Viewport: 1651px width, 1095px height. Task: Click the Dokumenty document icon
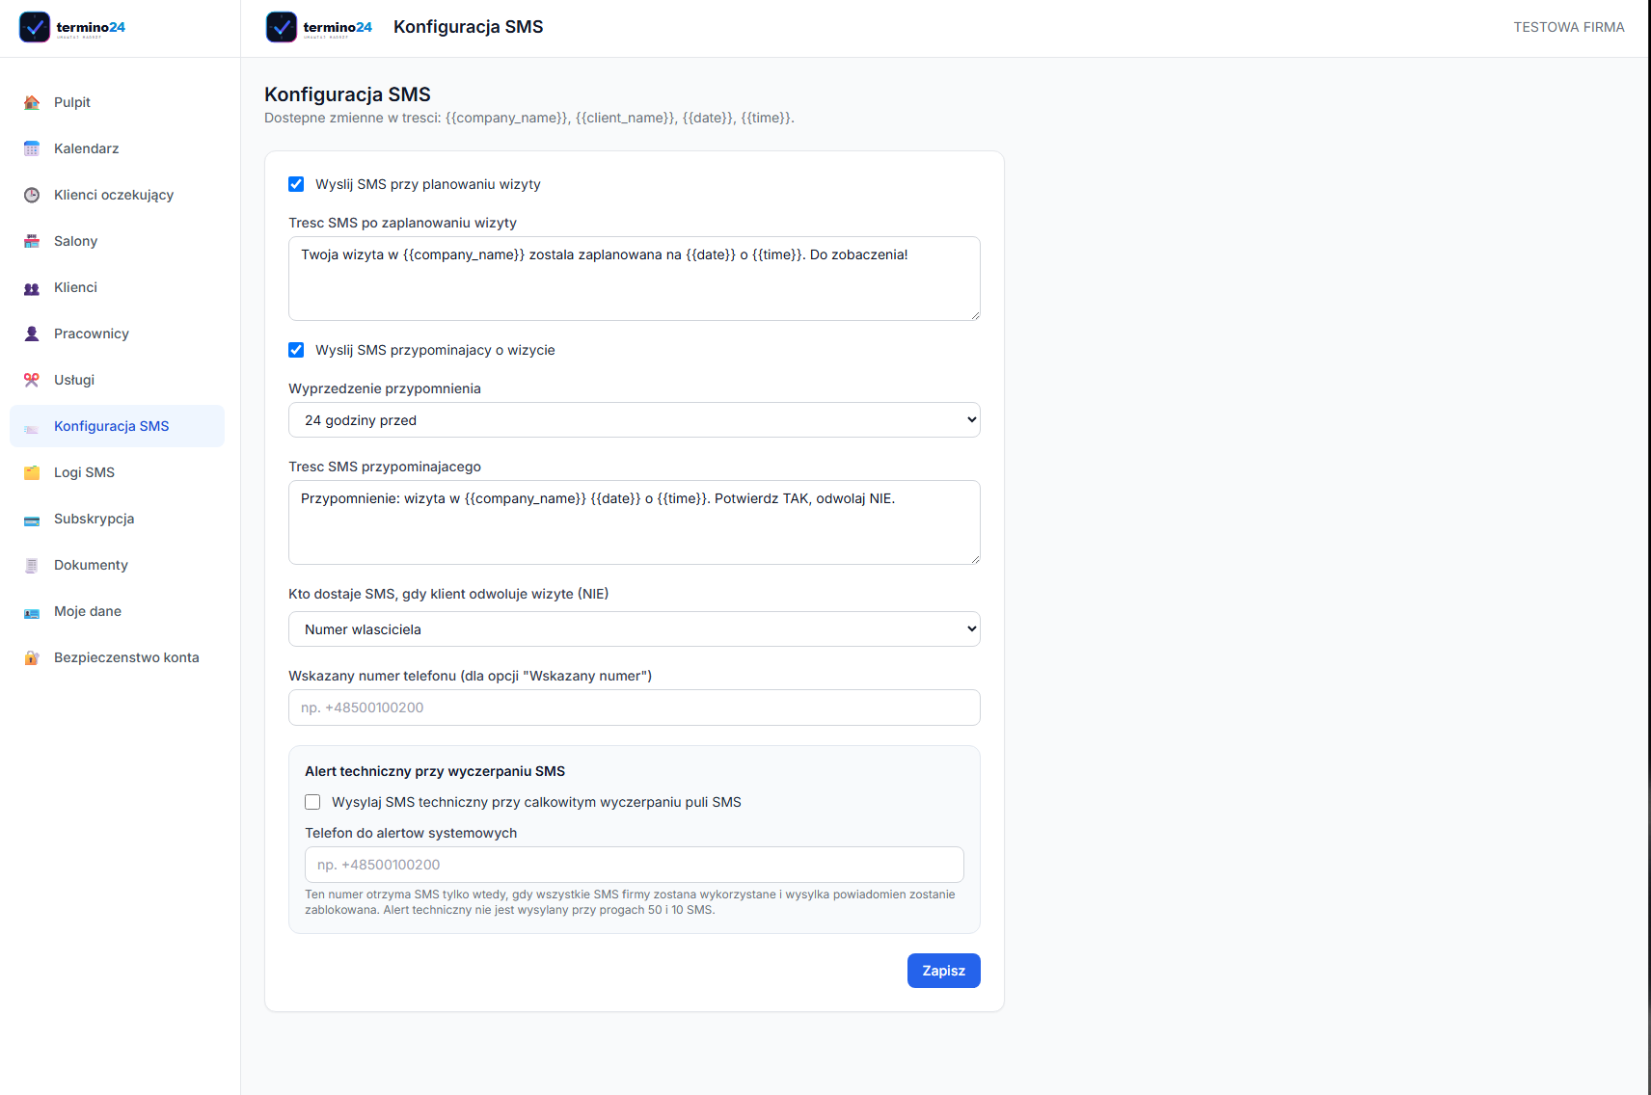click(32, 565)
